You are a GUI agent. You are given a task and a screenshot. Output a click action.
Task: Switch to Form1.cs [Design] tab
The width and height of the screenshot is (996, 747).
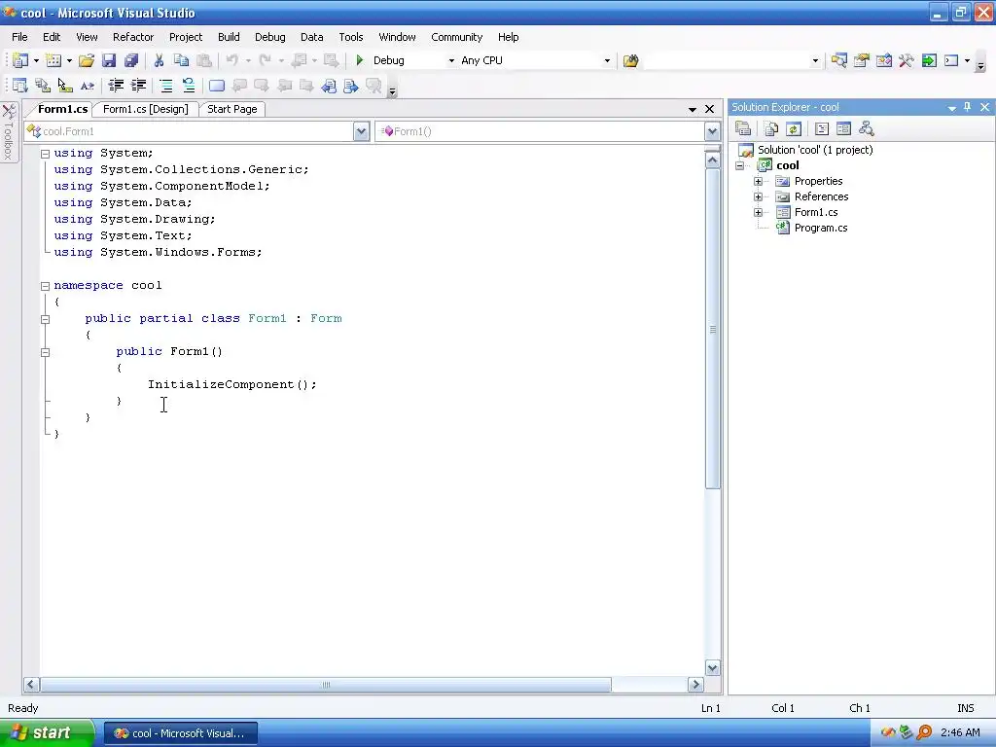tap(146, 109)
